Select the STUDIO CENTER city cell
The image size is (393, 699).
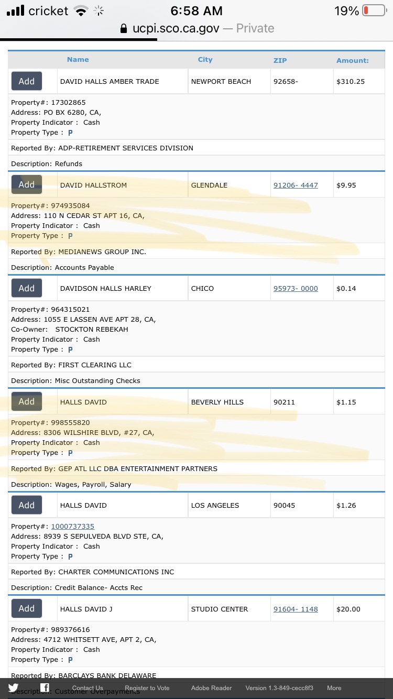point(230,609)
